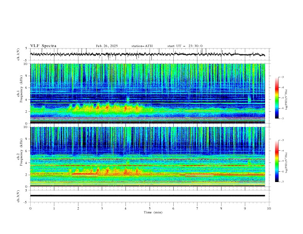Click the -3 tick on ch.1 colorbar
303x234 pixels.
(x=282, y=77)
